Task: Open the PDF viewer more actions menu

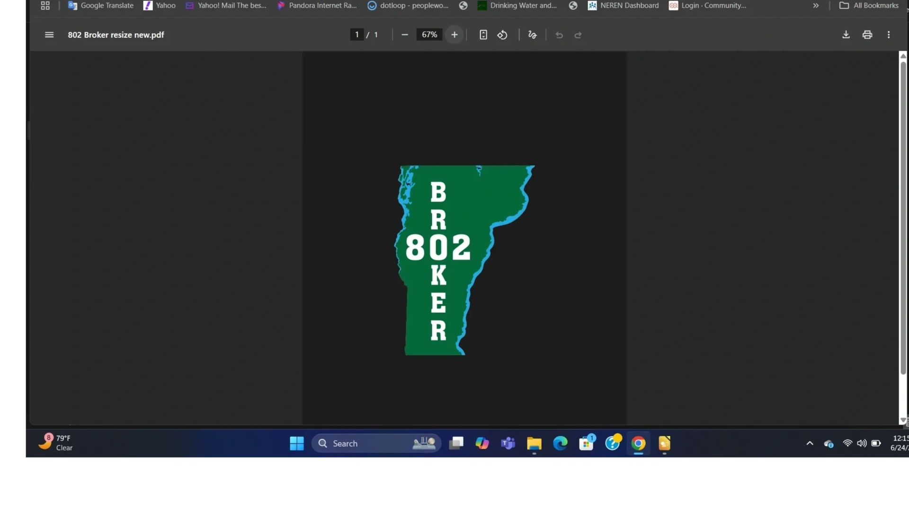Action: 889,35
